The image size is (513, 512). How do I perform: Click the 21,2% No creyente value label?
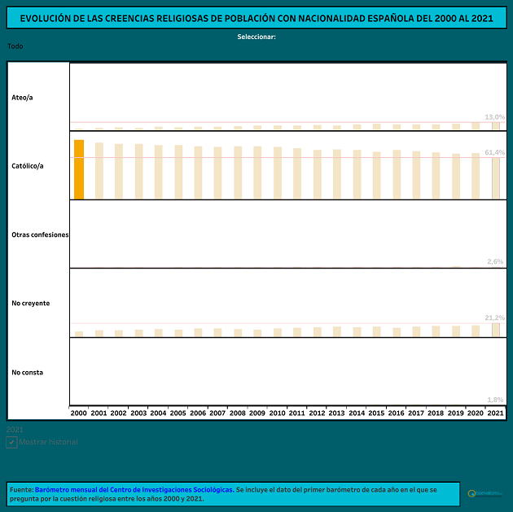494,317
